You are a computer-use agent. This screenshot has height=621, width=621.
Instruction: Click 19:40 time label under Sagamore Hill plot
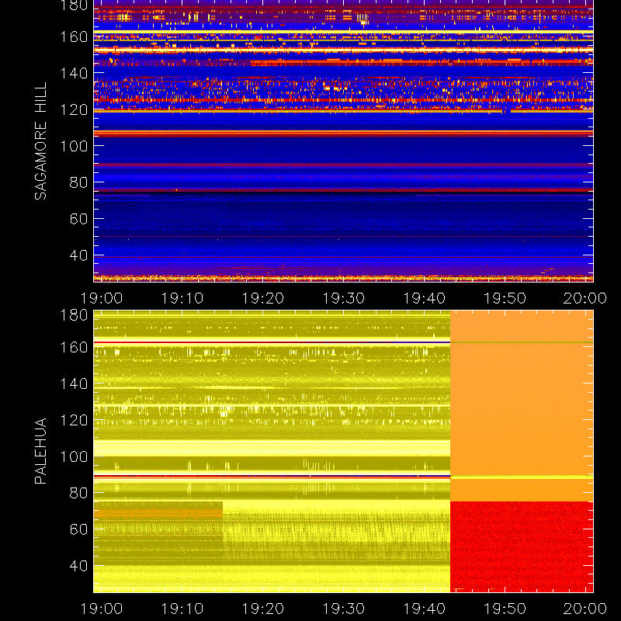pyautogui.click(x=424, y=298)
